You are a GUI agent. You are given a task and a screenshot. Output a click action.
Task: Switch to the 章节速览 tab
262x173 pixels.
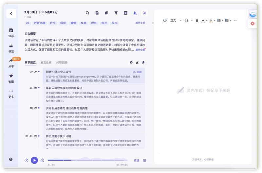[30, 62]
